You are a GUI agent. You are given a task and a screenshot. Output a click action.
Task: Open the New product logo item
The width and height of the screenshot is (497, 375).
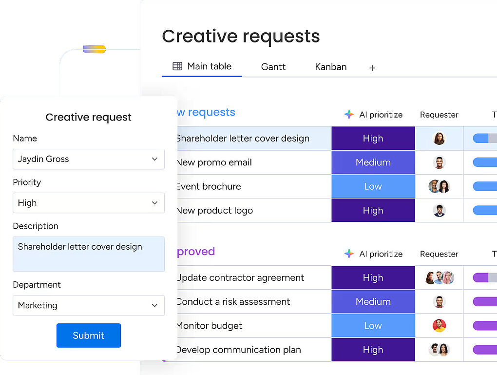tap(215, 211)
